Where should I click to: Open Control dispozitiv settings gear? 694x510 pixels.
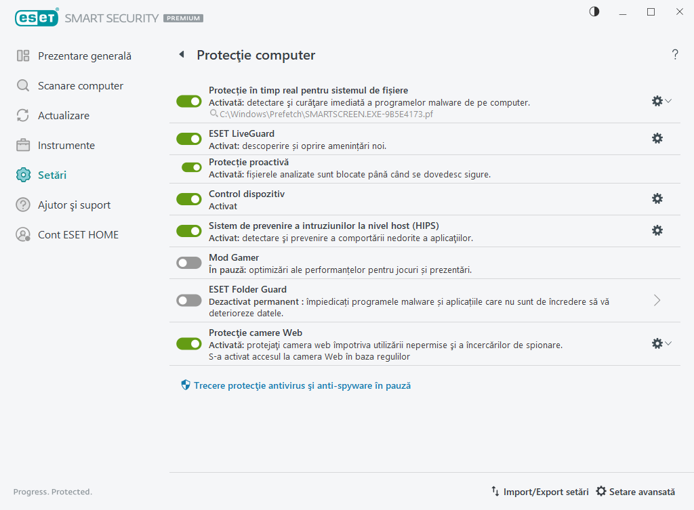(657, 199)
